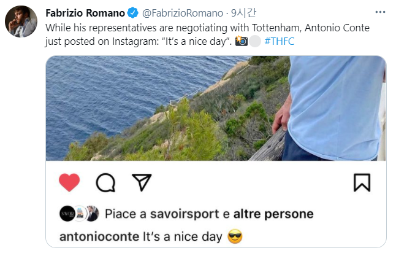Open the comment speech bubble icon
Image resolution: width=396 pixels, height=253 pixels.
click(x=105, y=182)
